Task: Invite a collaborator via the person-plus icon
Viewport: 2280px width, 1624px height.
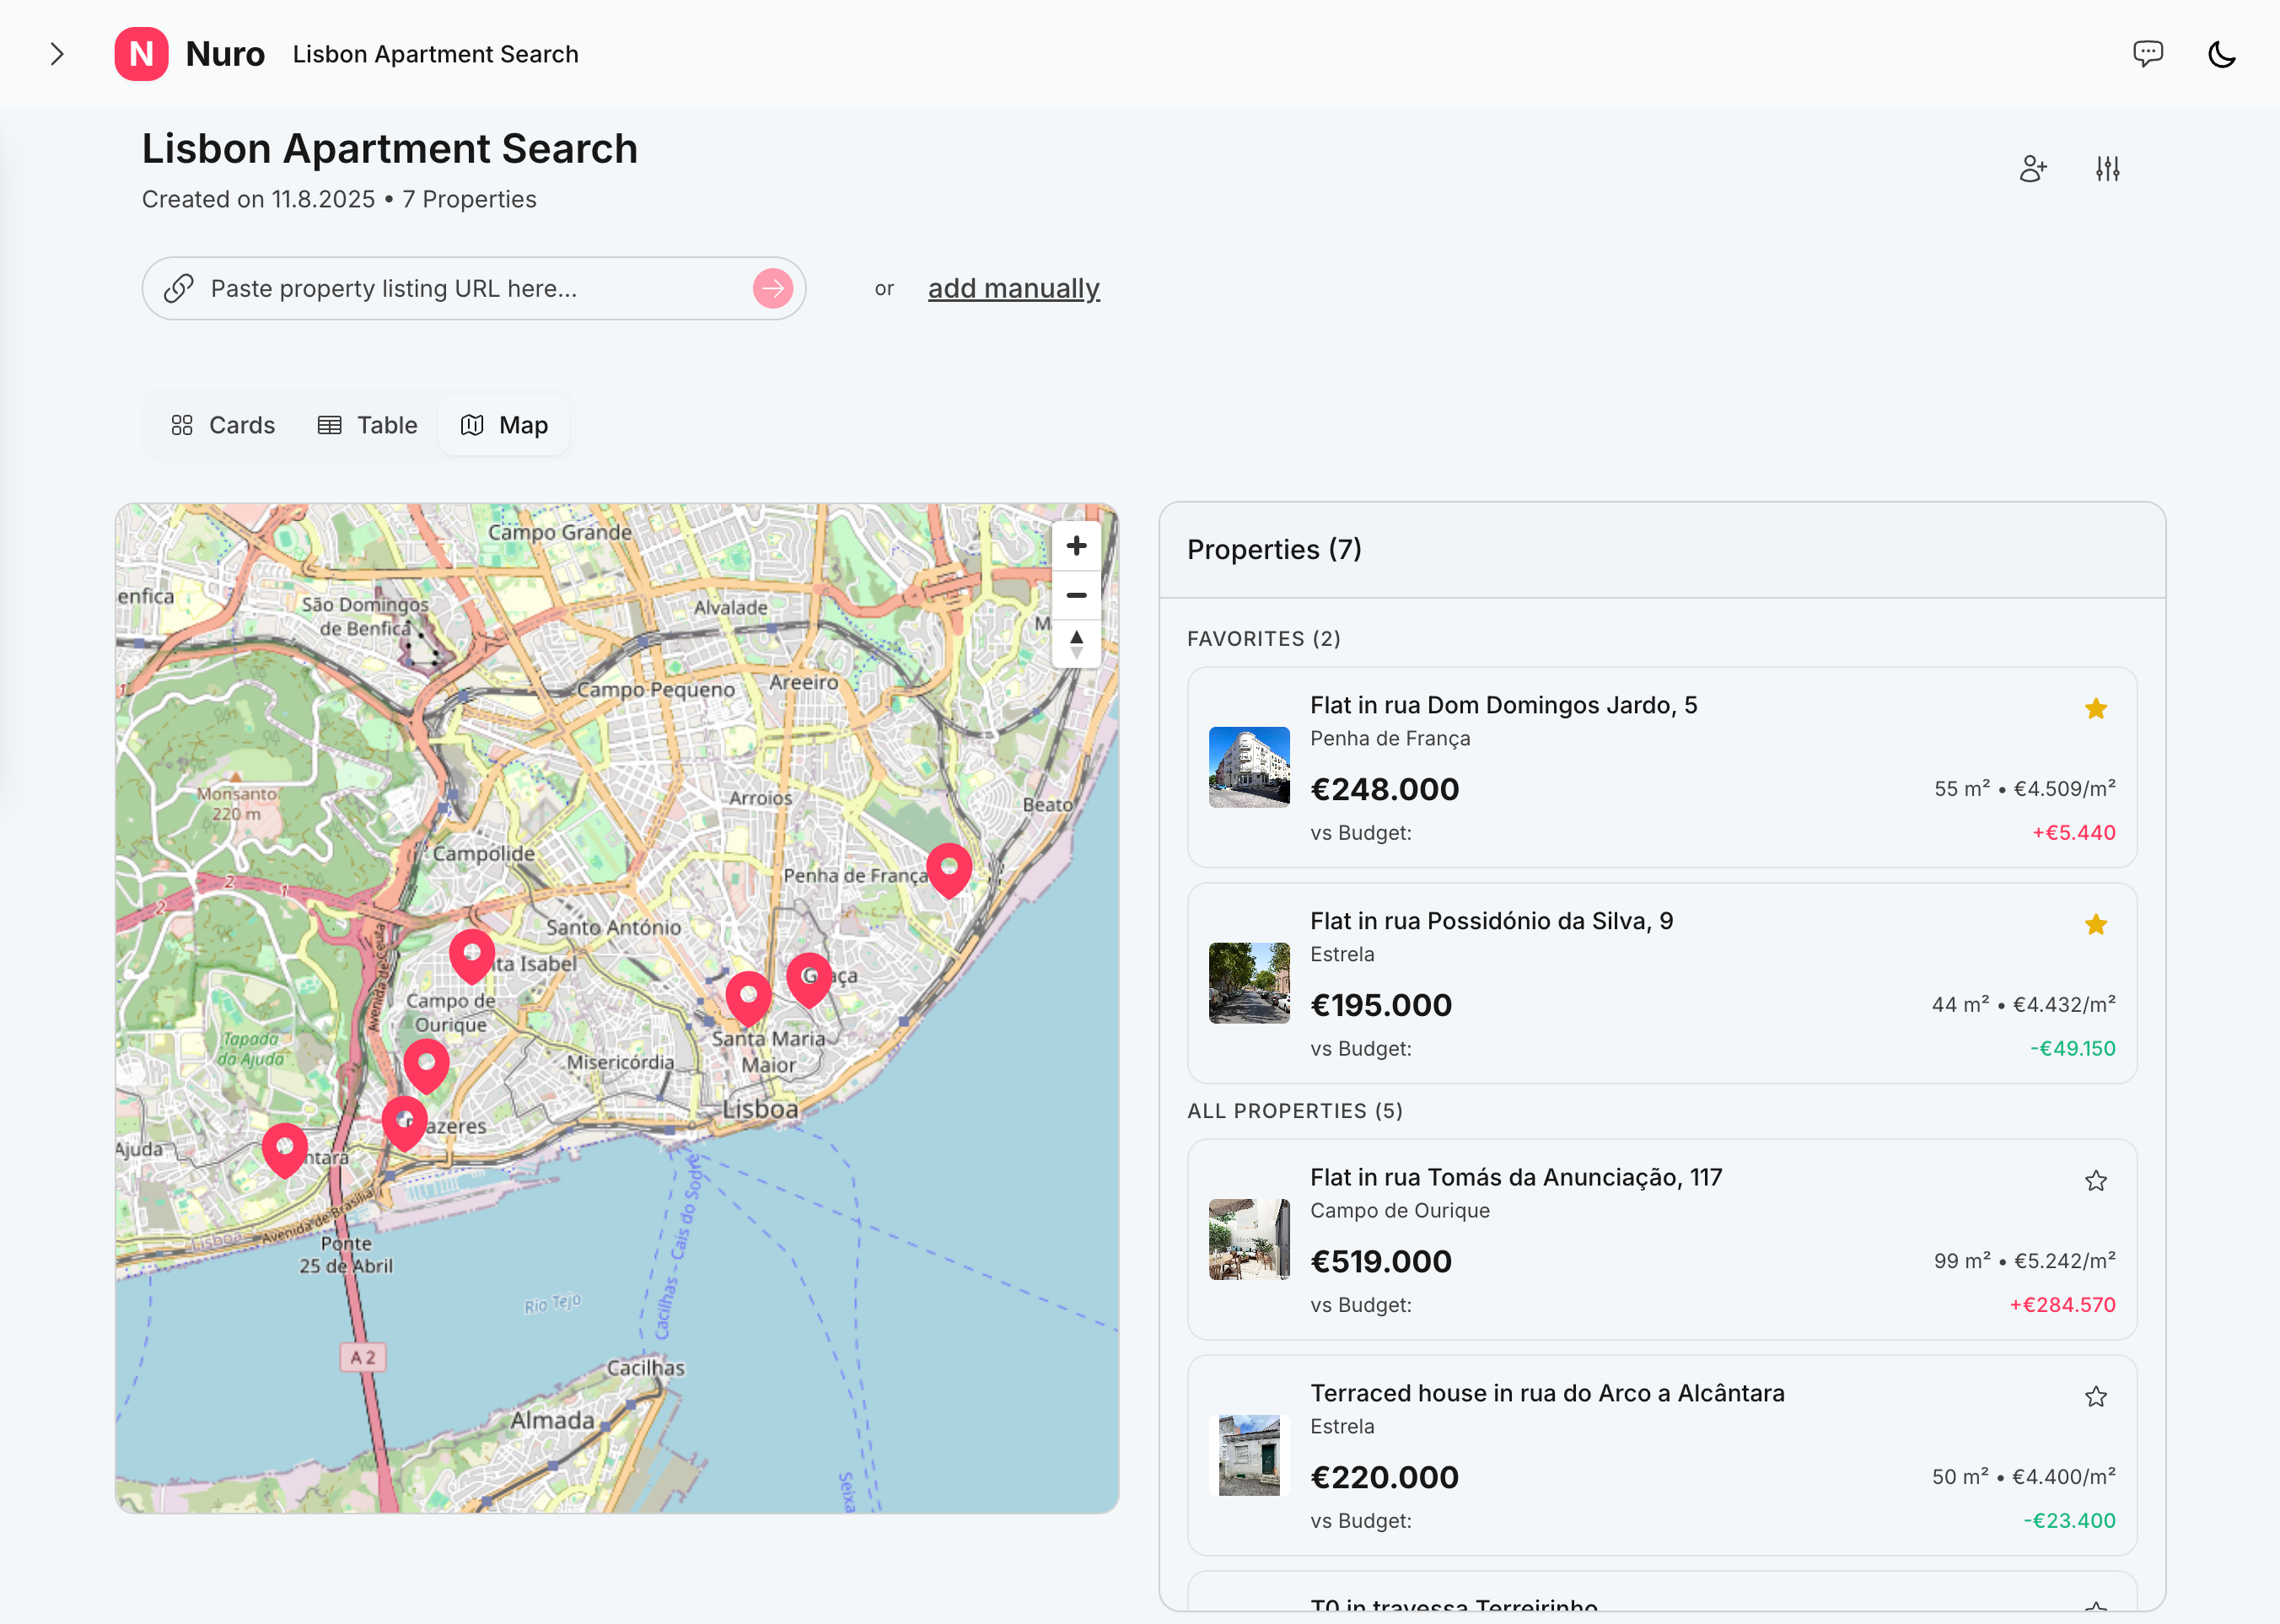Action: click(x=2032, y=168)
